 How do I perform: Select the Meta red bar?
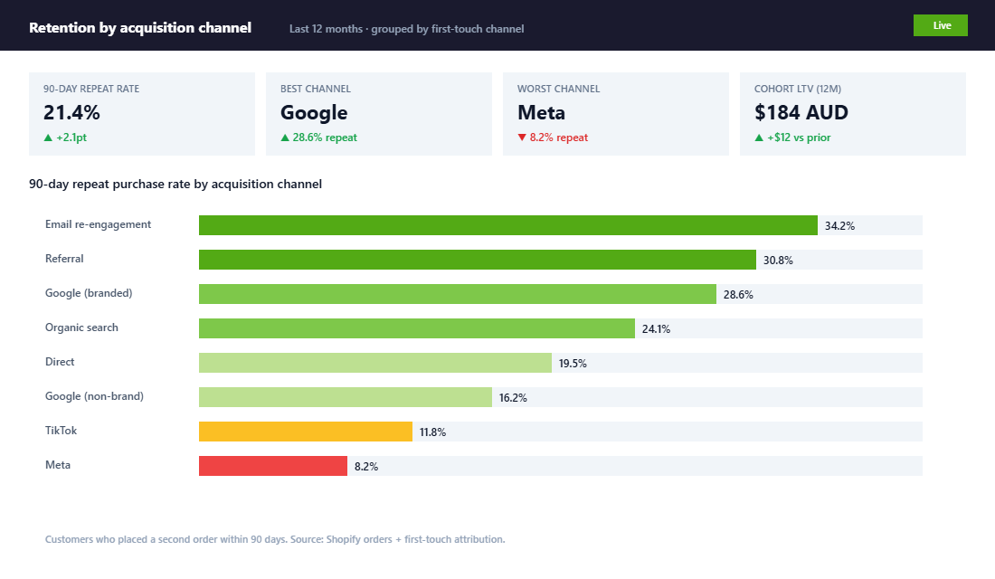coord(271,465)
